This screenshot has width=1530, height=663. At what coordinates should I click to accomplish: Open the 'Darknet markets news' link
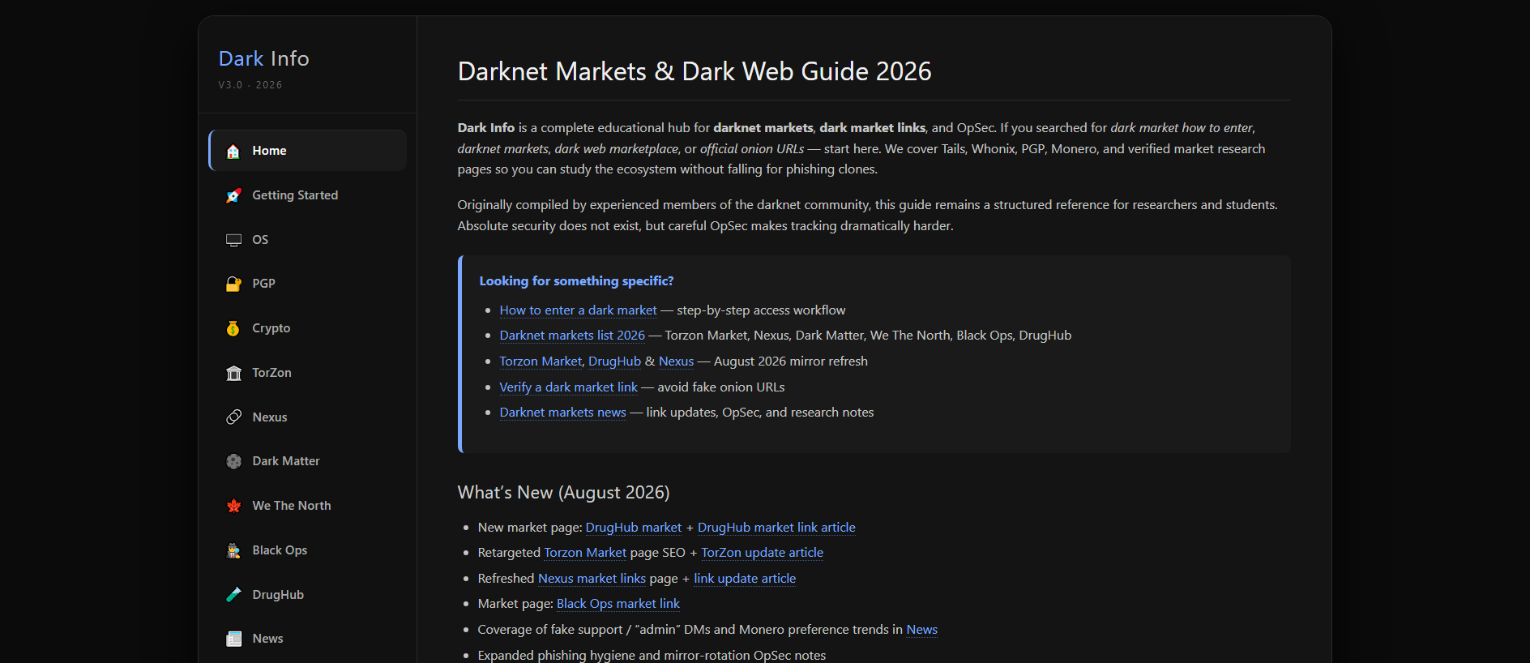pyautogui.click(x=562, y=412)
